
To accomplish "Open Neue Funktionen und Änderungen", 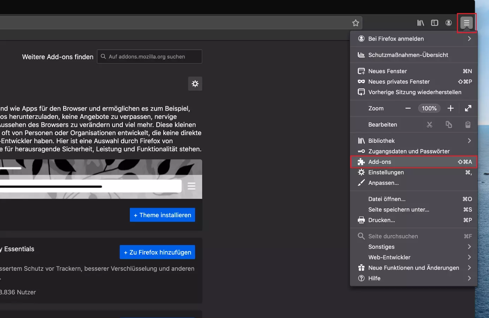I will (413, 268).
